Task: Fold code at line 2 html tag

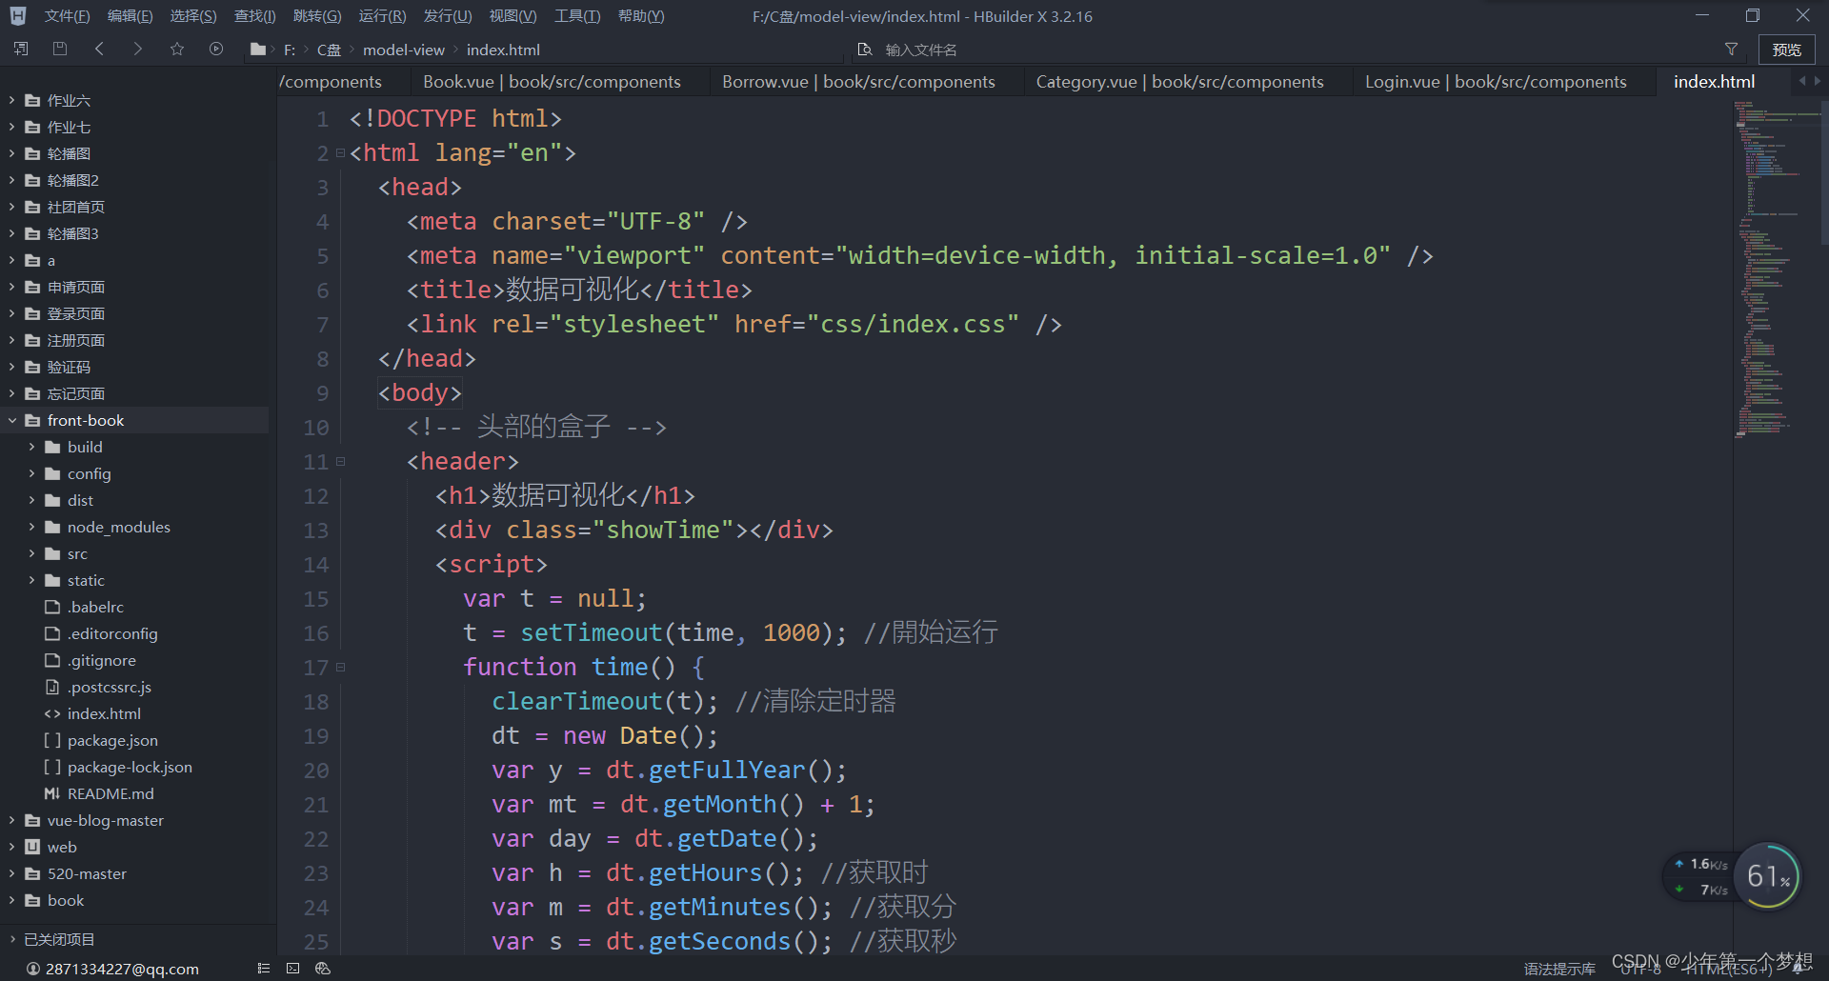Action: click(340, 153)
